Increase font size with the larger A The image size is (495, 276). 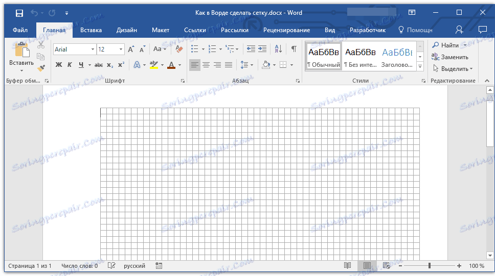coord(131,49)
